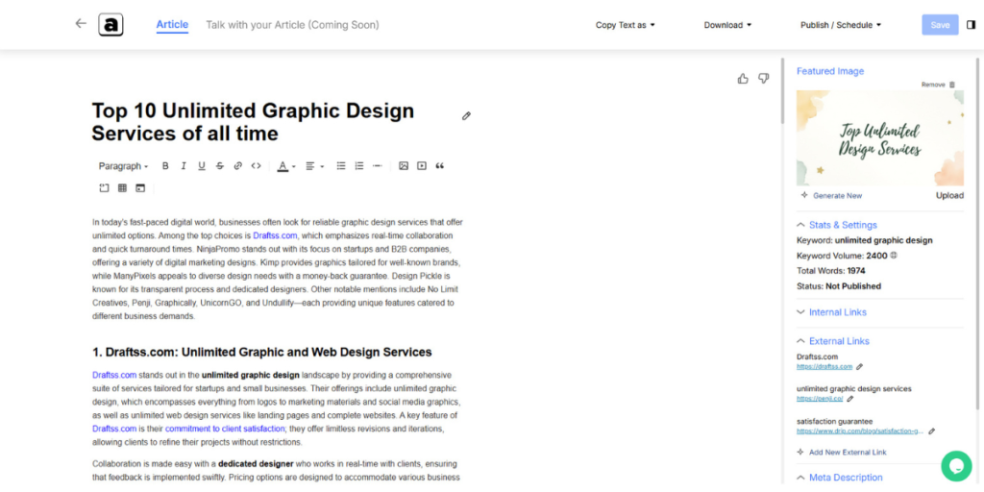Give the article a thumbs down
This screenshot has width=984, height=492.
pyautogui.click(x=764, y=79)
